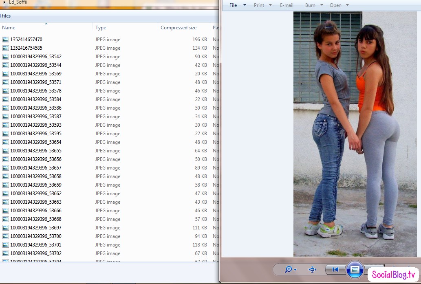
Task: Select file 100003194329396_53668 in the list
Action: [36, 219]
